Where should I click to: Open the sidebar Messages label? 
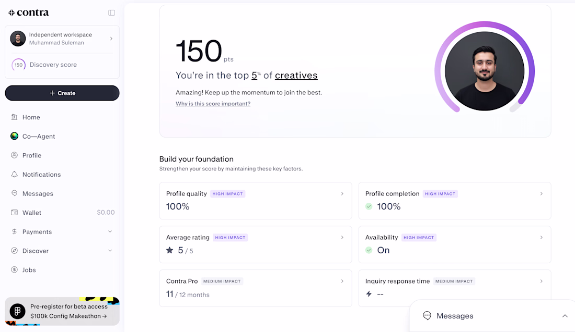pyautogui.click(x=38, y=193)
